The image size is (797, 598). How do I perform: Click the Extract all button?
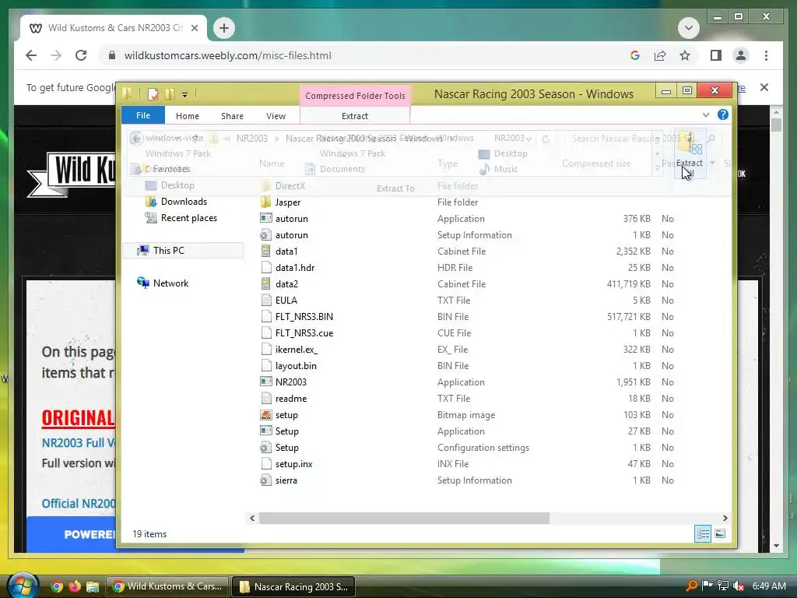coord(689,154)
